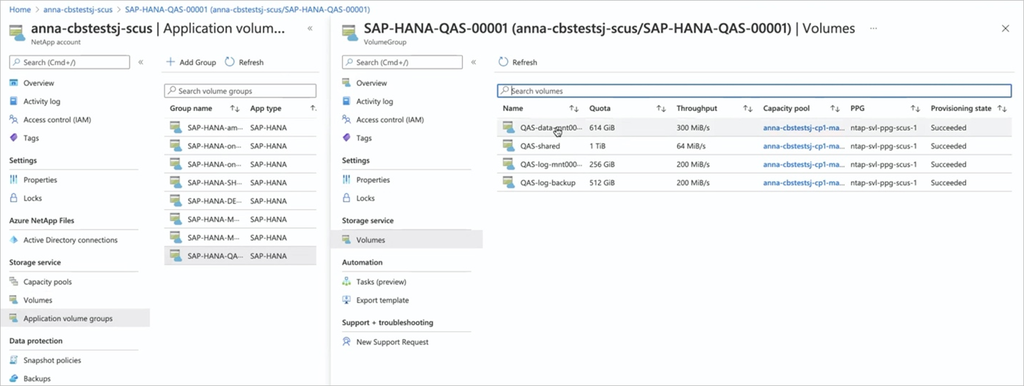This screenshot has width=1024, height=386.
Task: Open New Support Request icon
Action: click(x=346, y=342)
